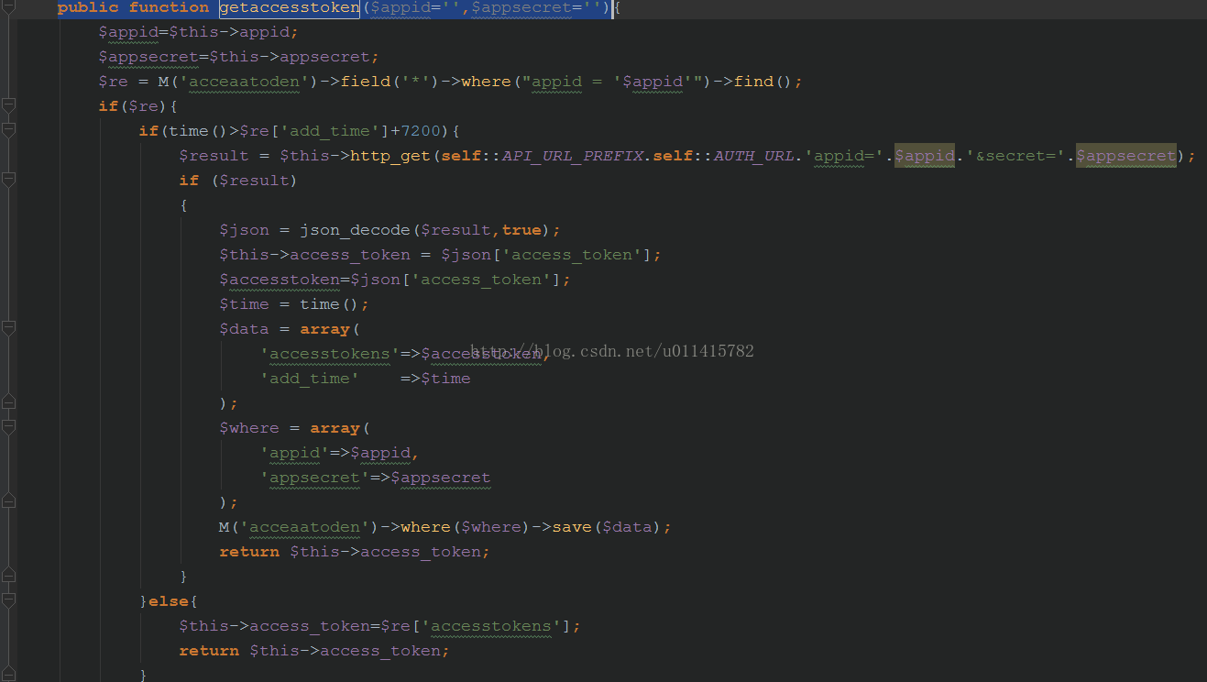Click highlighted $appsecret at end of http_get line
The width and height of the screenshot is (1207, 682).
click(1125, 156)
